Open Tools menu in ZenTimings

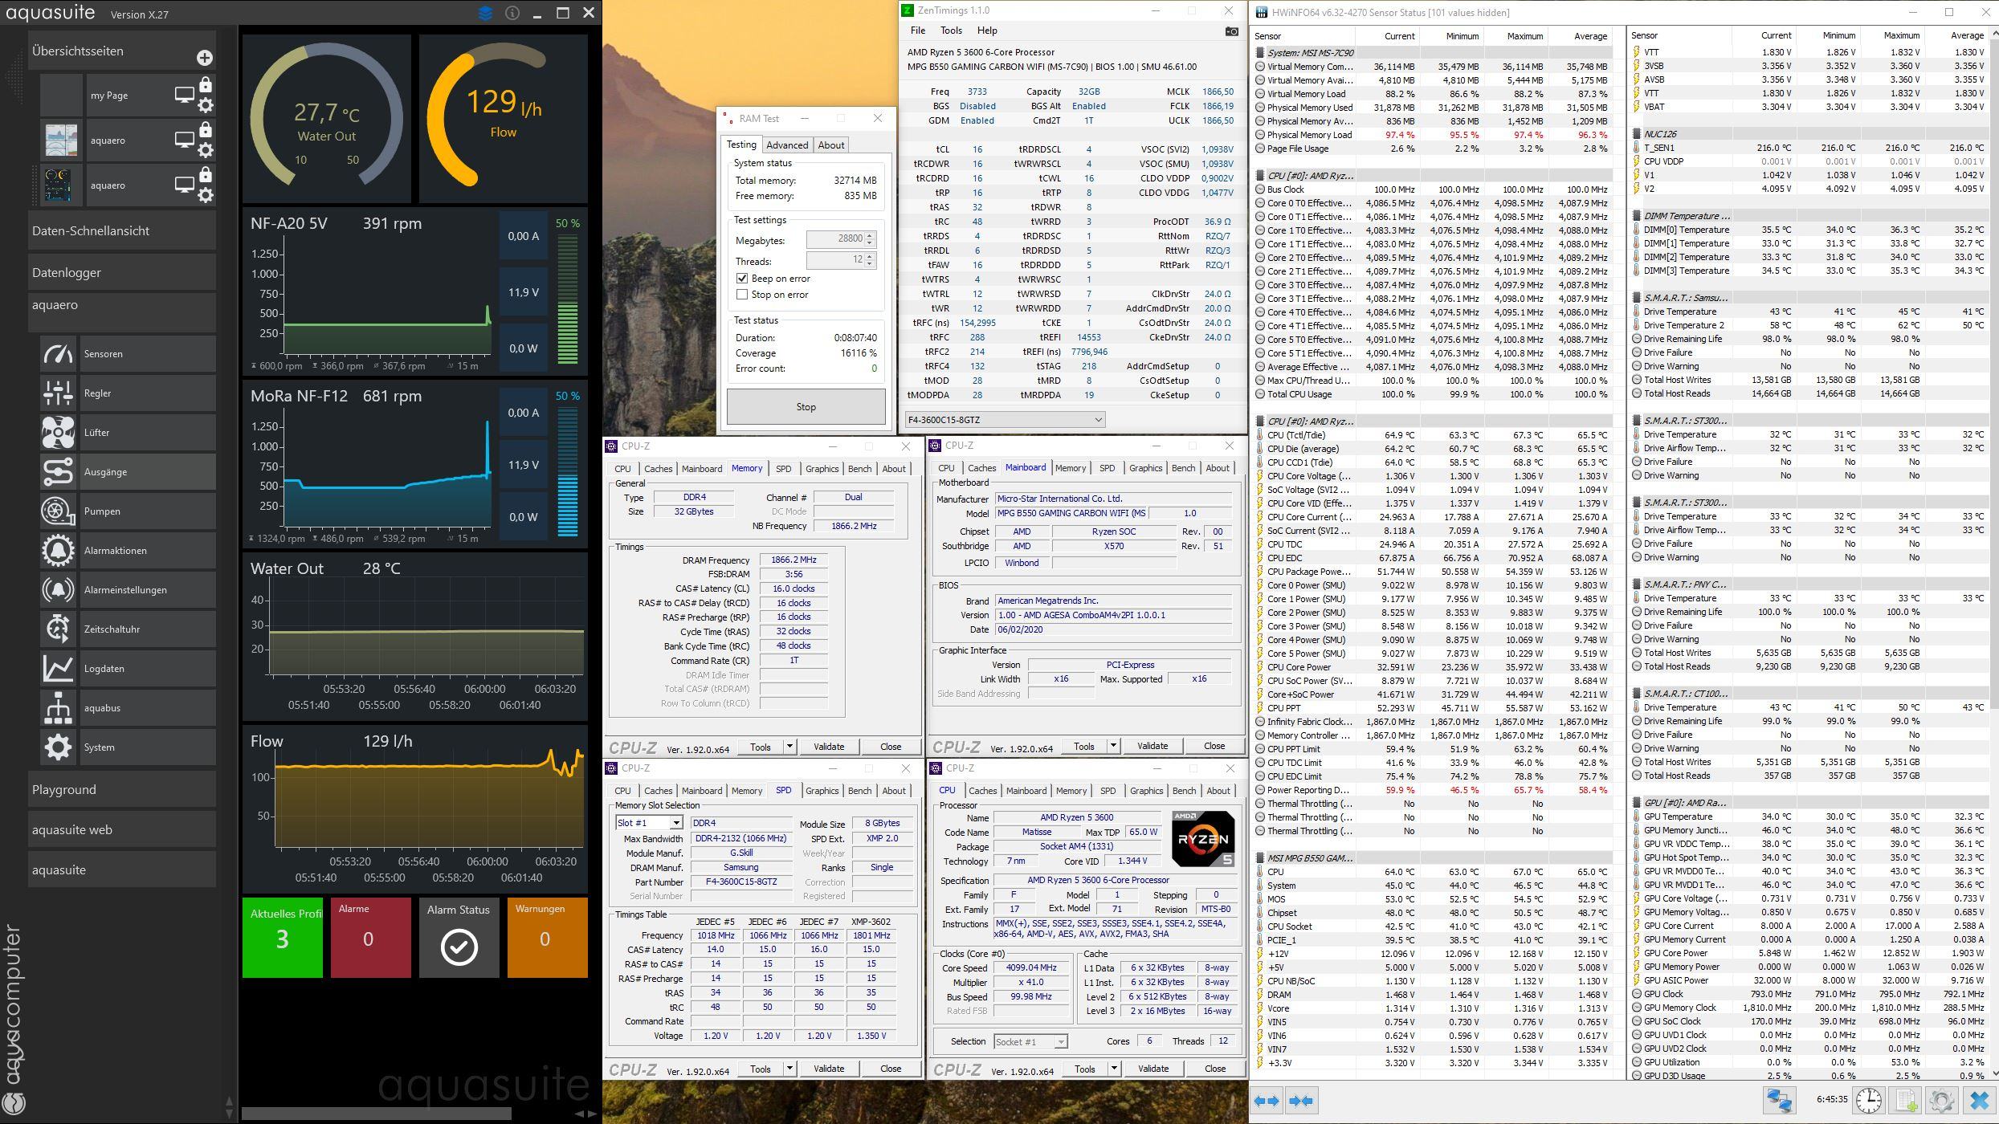(951, 31)
